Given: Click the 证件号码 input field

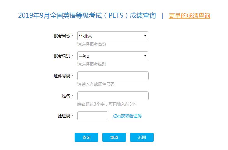Looking at the screenshot, I should point(113,76).
